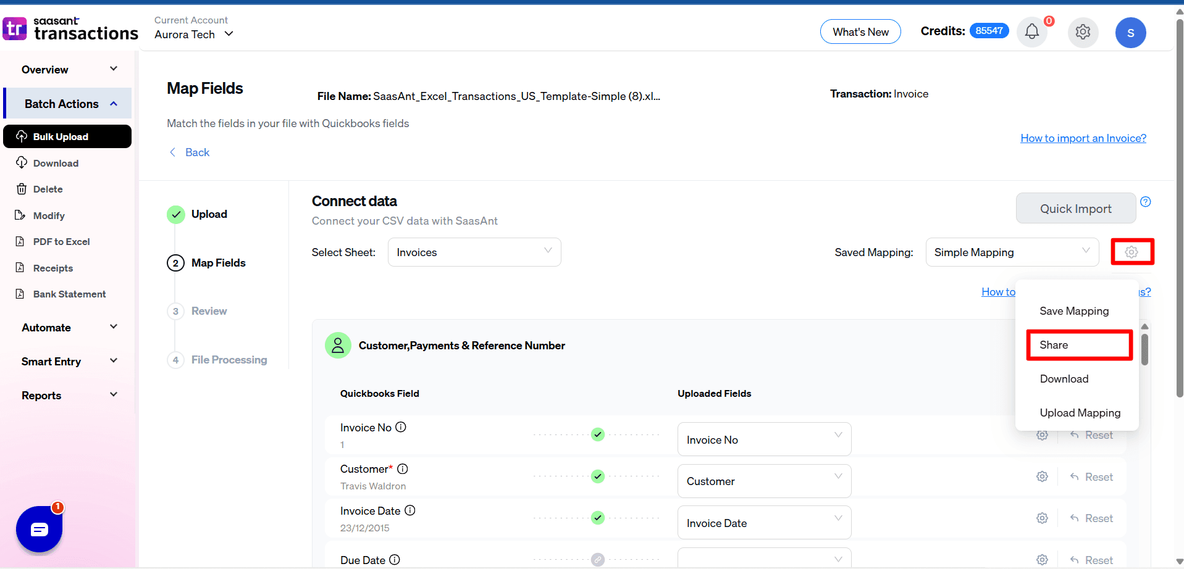The width and height of the screenshot is (1184, 569).
Task: Open the Simple Mapping saved mapping dropdown
Action: (1011, 252)
